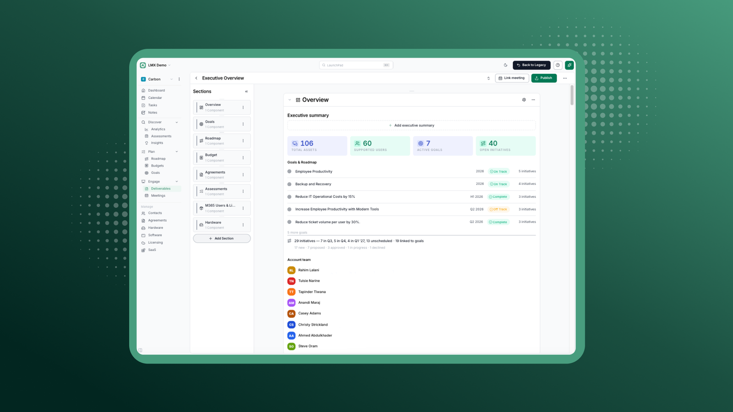Click Back to Legacy button
The height and width of the screenshot is (412, 733).
click(x=531, y=65)
